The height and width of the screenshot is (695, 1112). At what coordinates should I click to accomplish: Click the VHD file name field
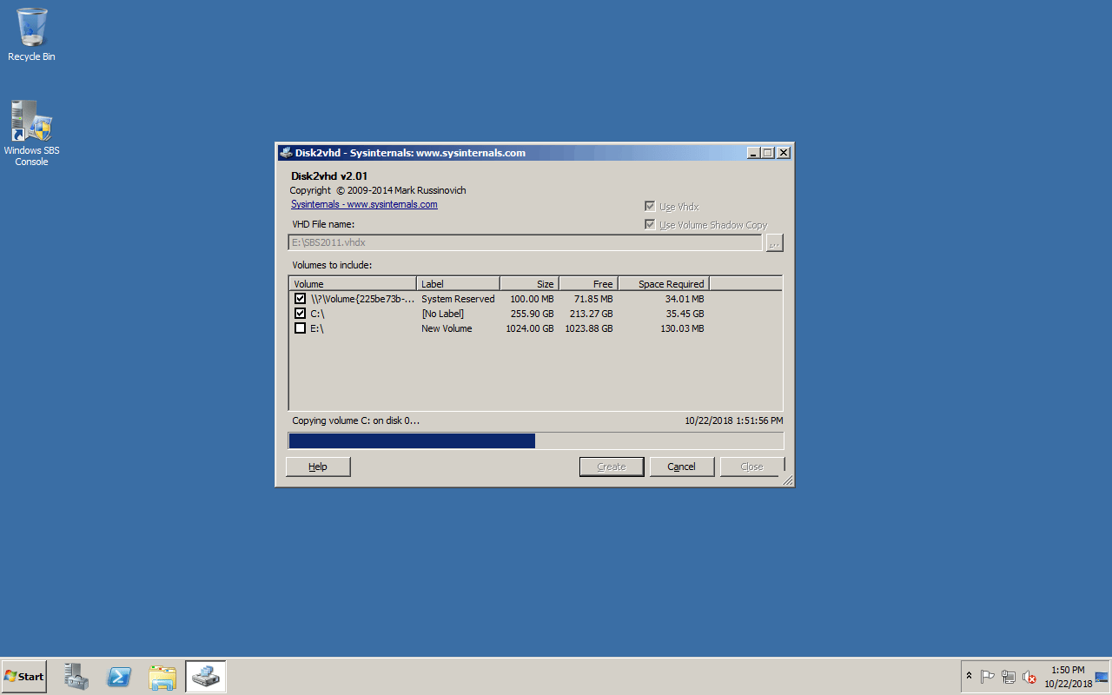(525, 243)
